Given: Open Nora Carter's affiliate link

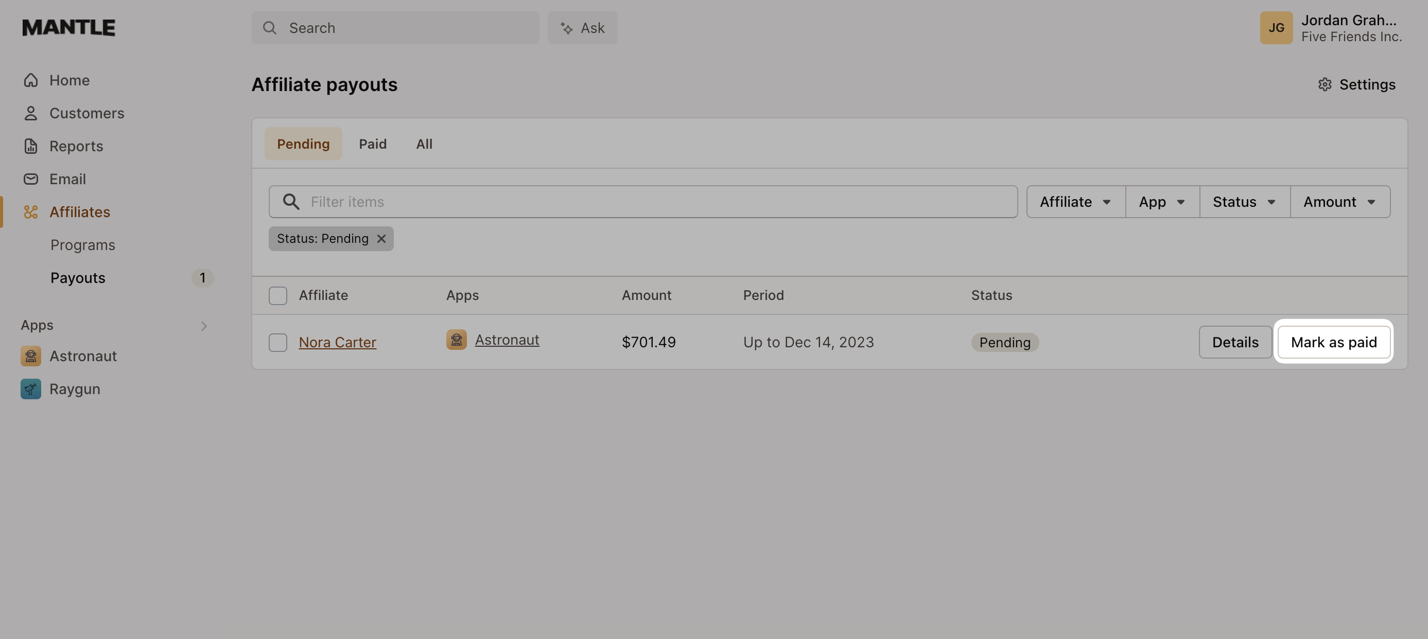Looking at the screenshot, I should tap(337, 342).
